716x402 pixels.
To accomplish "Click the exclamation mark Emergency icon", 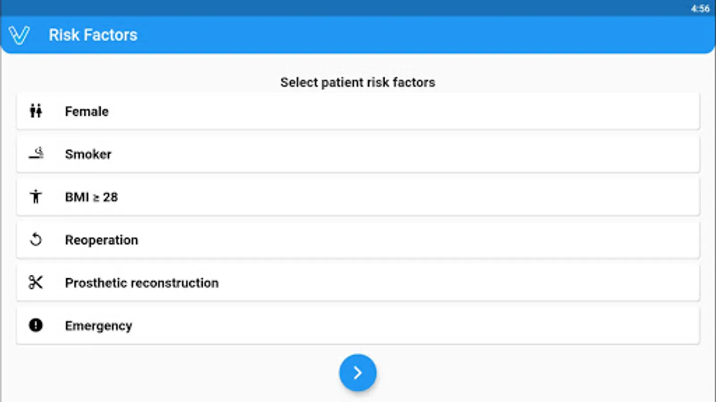I will pyautogui.click(x=36, y=325).
